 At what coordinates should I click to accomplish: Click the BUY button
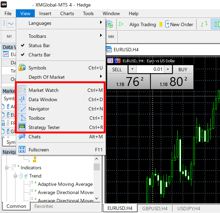(x=183, y=70)
